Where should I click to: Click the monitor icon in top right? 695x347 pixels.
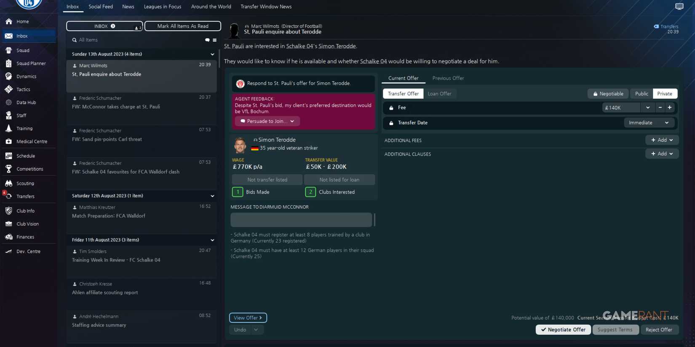(x=679, y=6)
